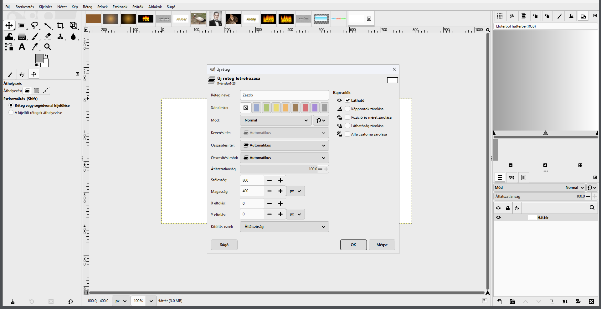Select the Text tool
Image resolution: width=601 pixels, height=309 pixels.
pos(22,47)
